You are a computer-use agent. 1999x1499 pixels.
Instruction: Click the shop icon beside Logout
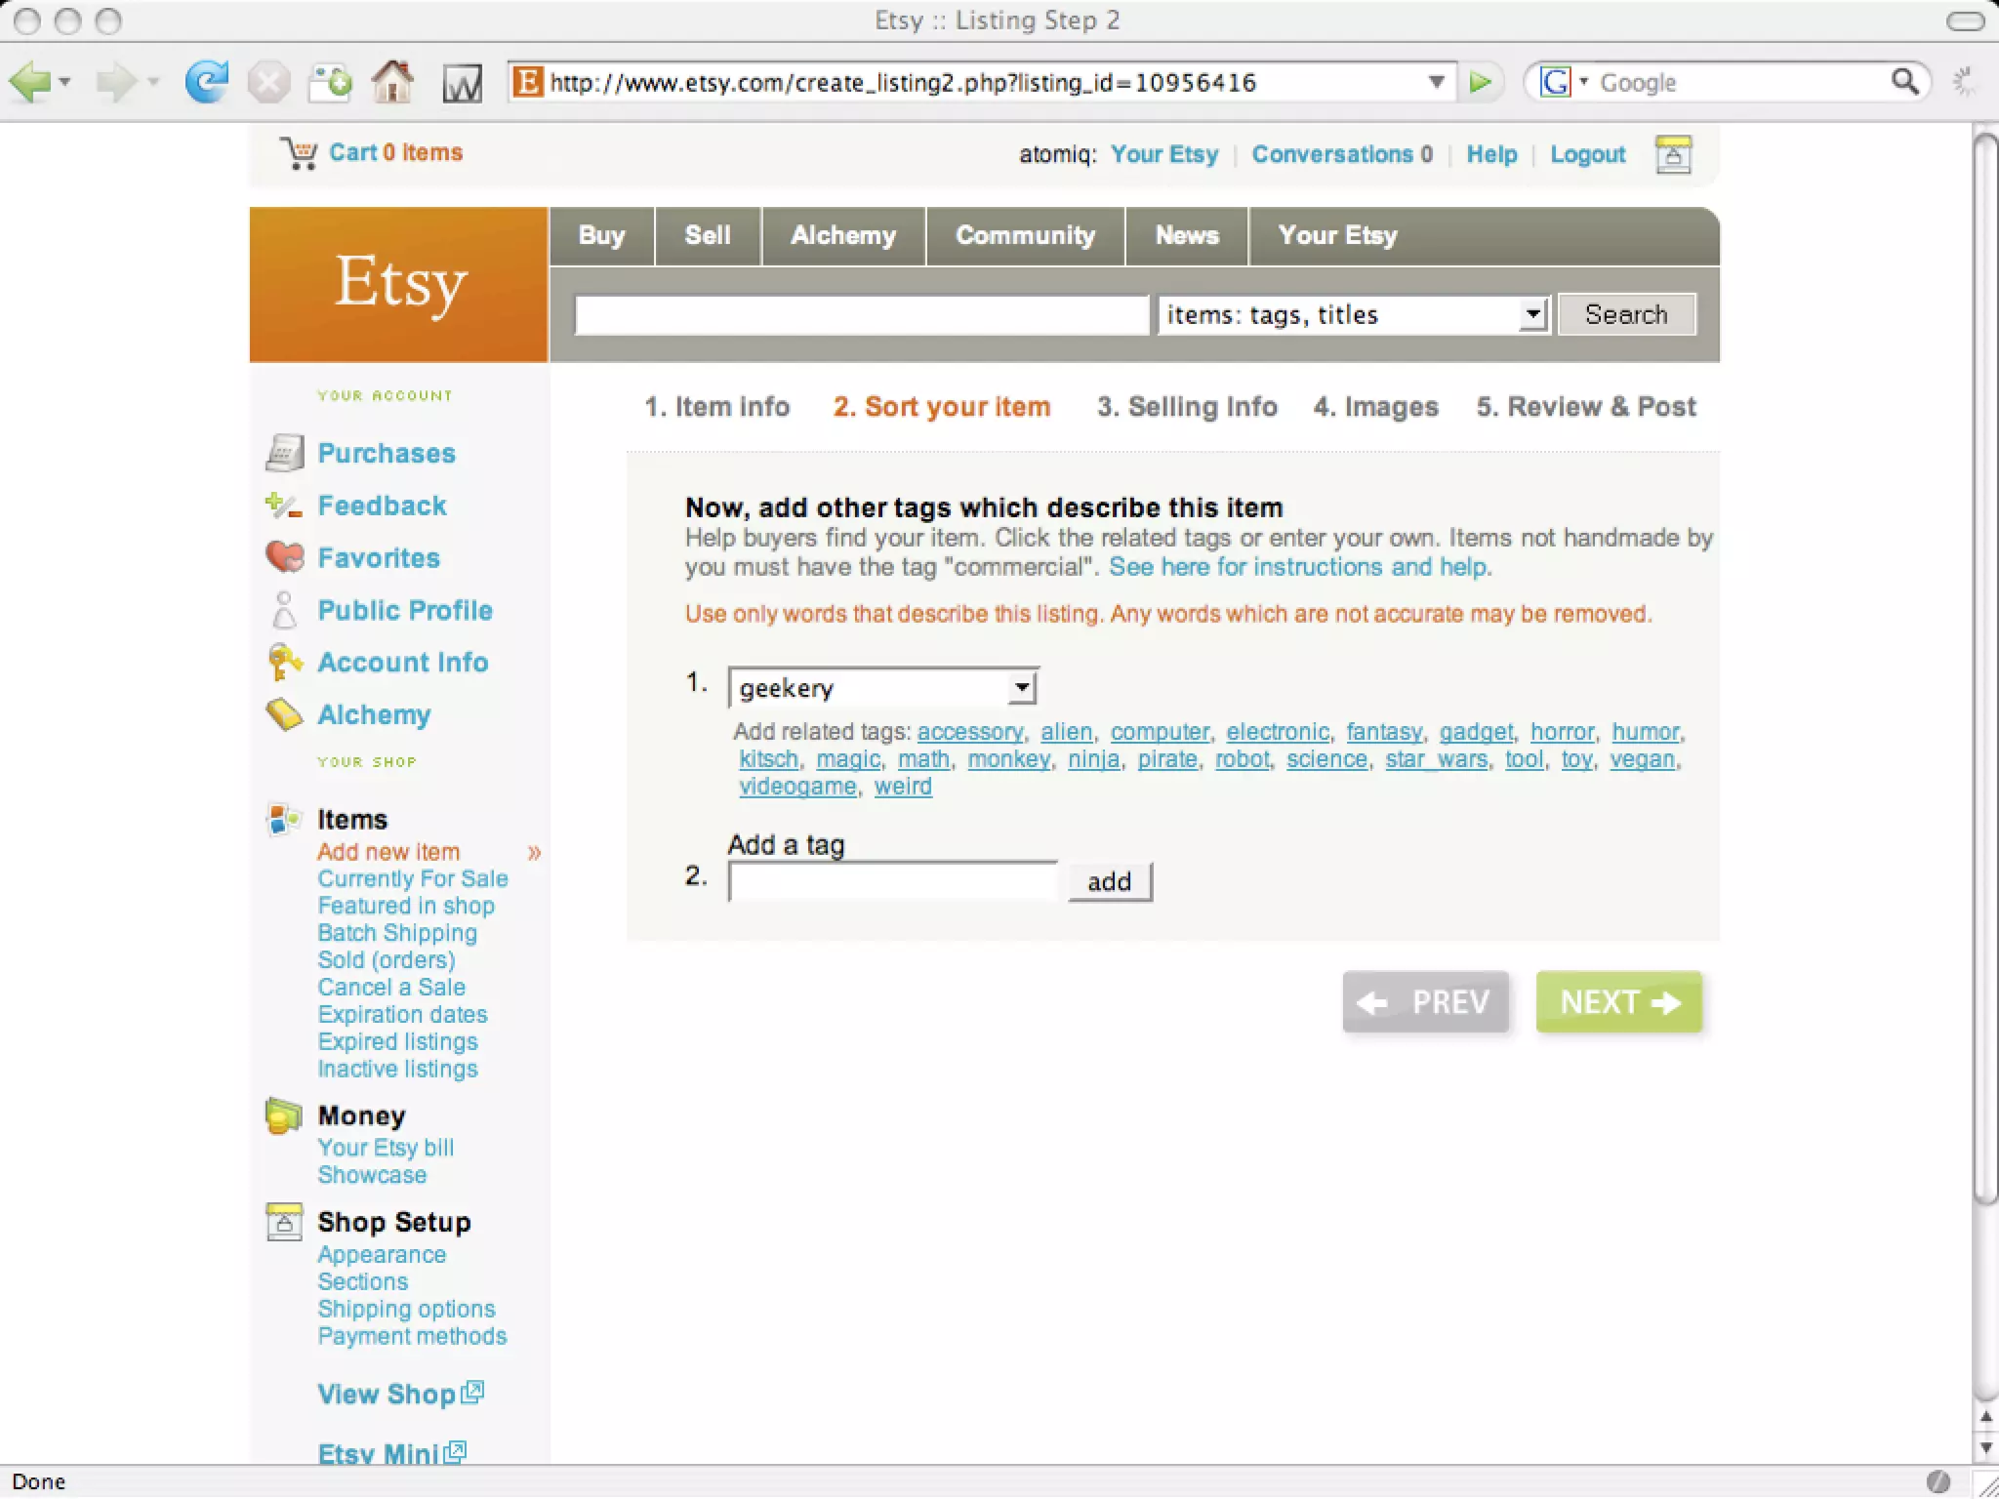click(x=1672, y=154)
